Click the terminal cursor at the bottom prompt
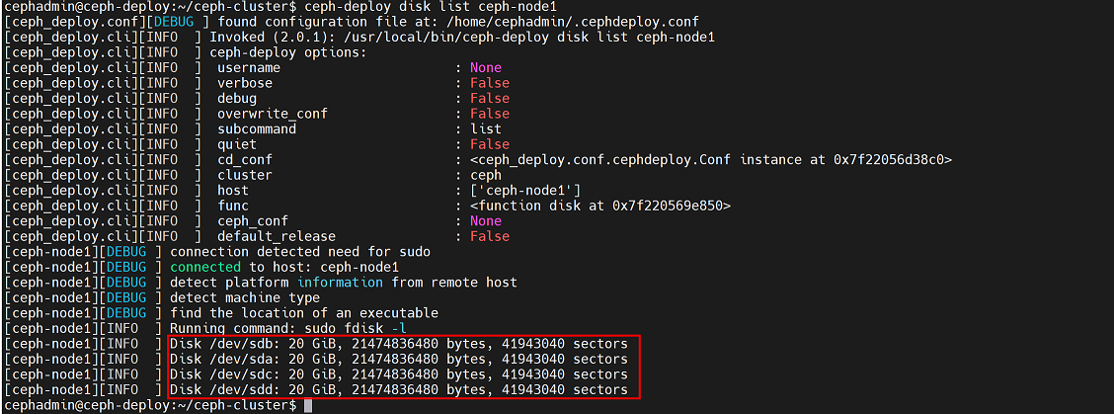 point(308,406)
